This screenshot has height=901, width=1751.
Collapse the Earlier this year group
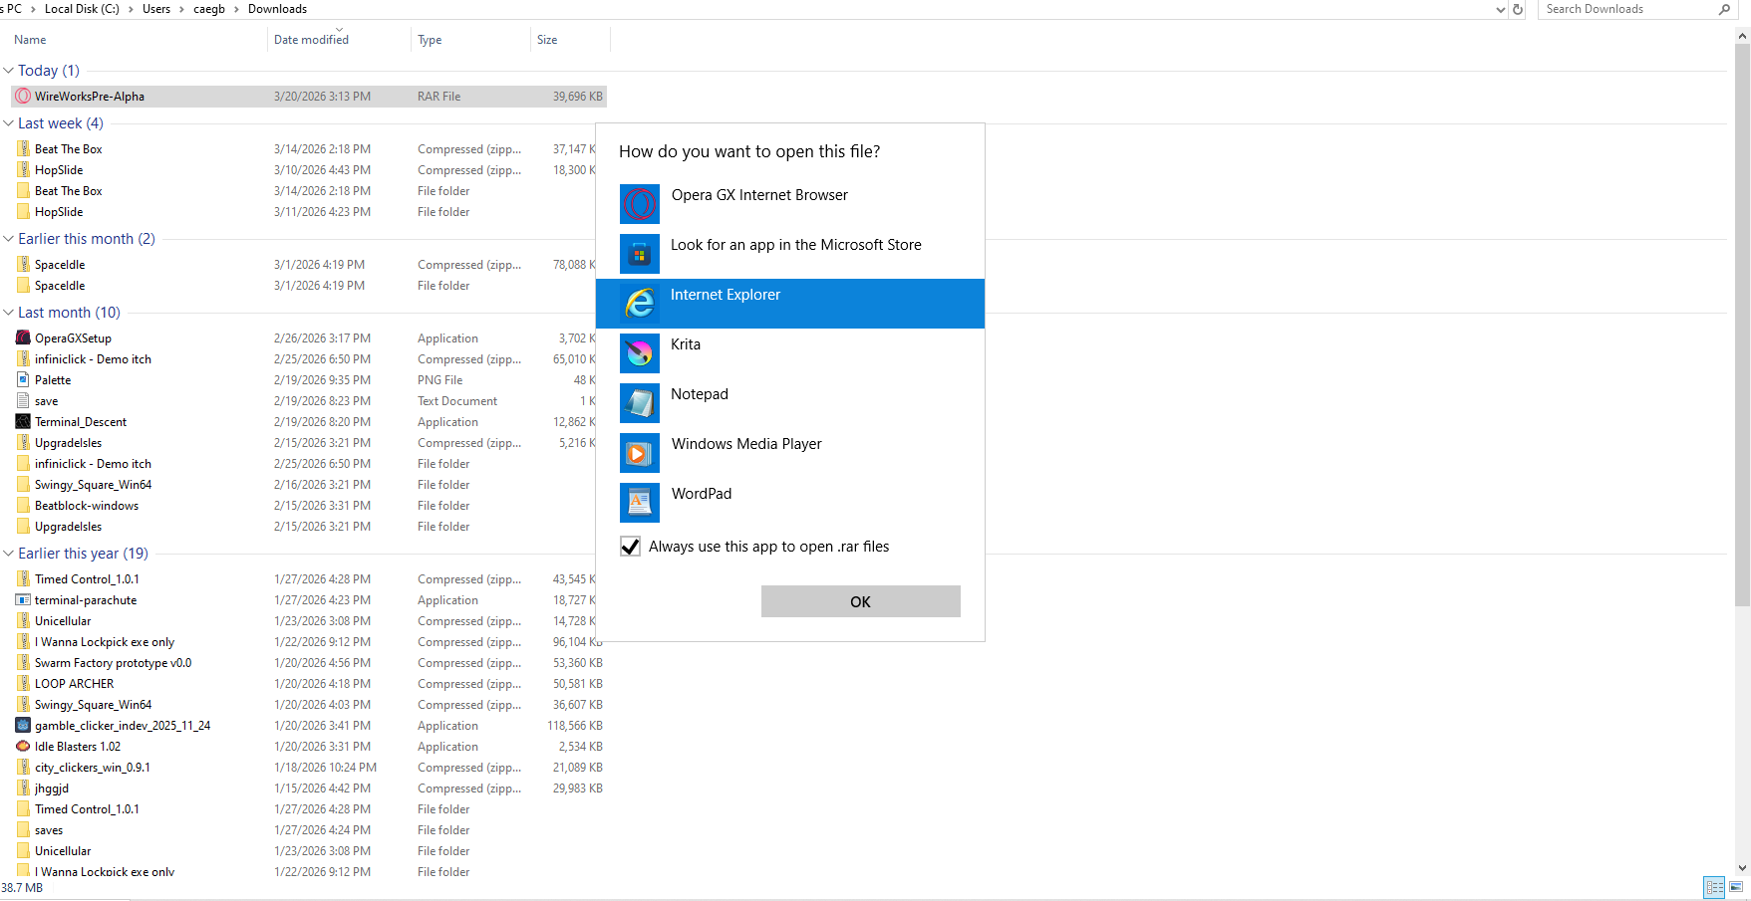point(9,554)
